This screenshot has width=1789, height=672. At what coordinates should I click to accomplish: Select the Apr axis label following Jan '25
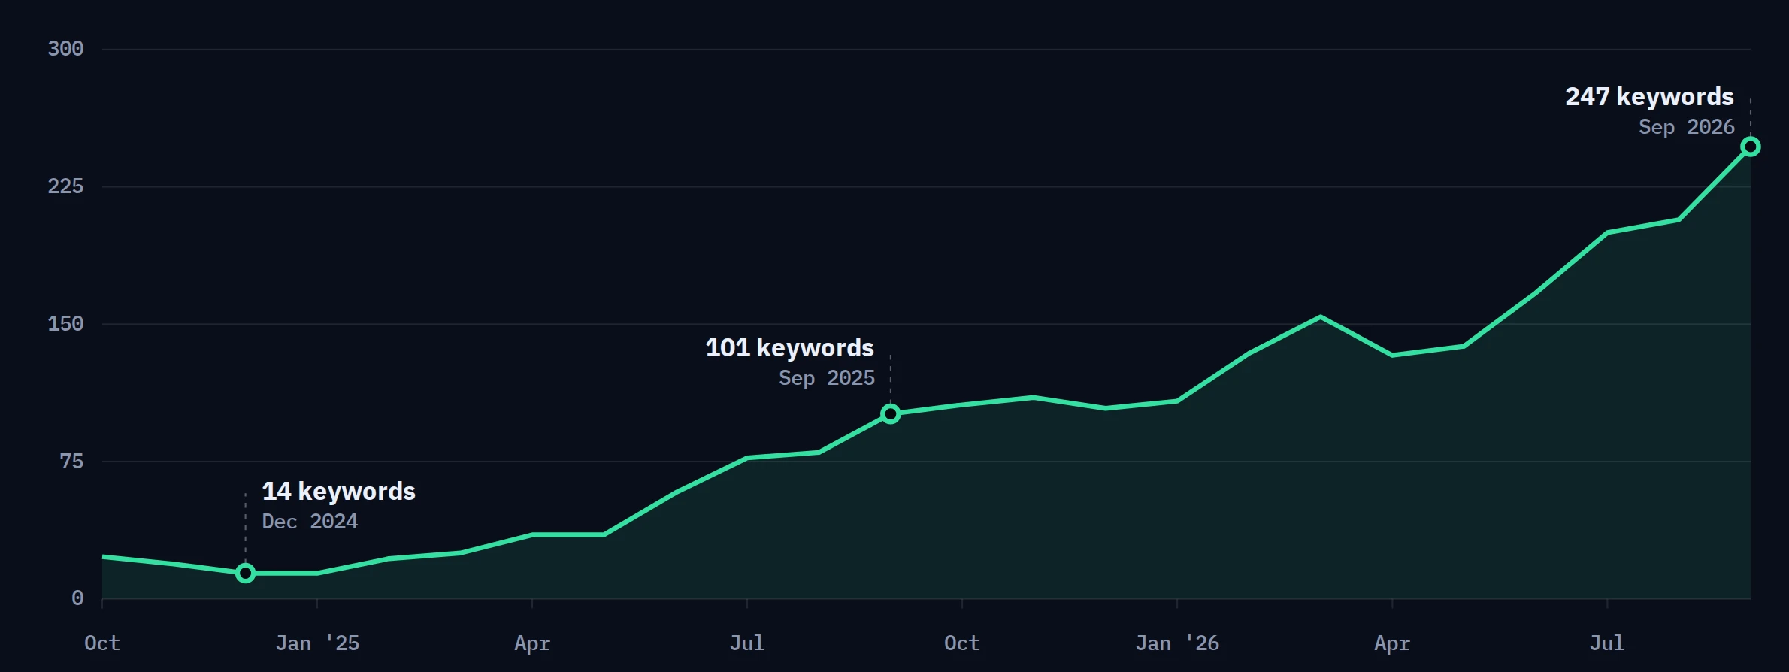(x=532, y=643)
